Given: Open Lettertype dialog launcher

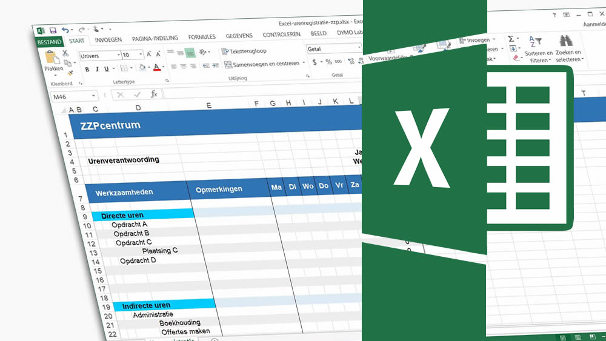Looking at the screenshot, I should (x=167, y=81).
